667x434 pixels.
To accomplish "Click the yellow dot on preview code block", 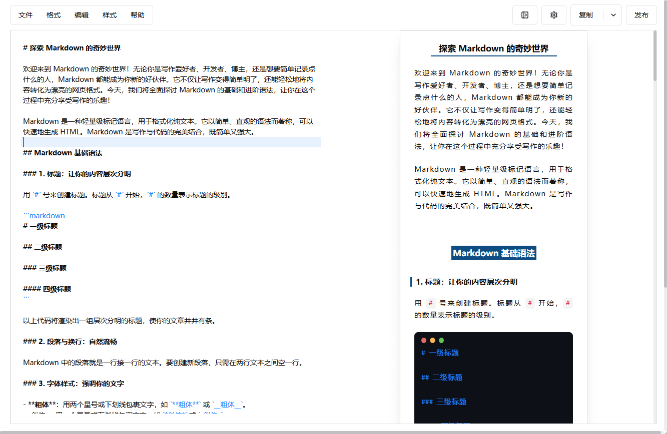I will pos(432,341).
